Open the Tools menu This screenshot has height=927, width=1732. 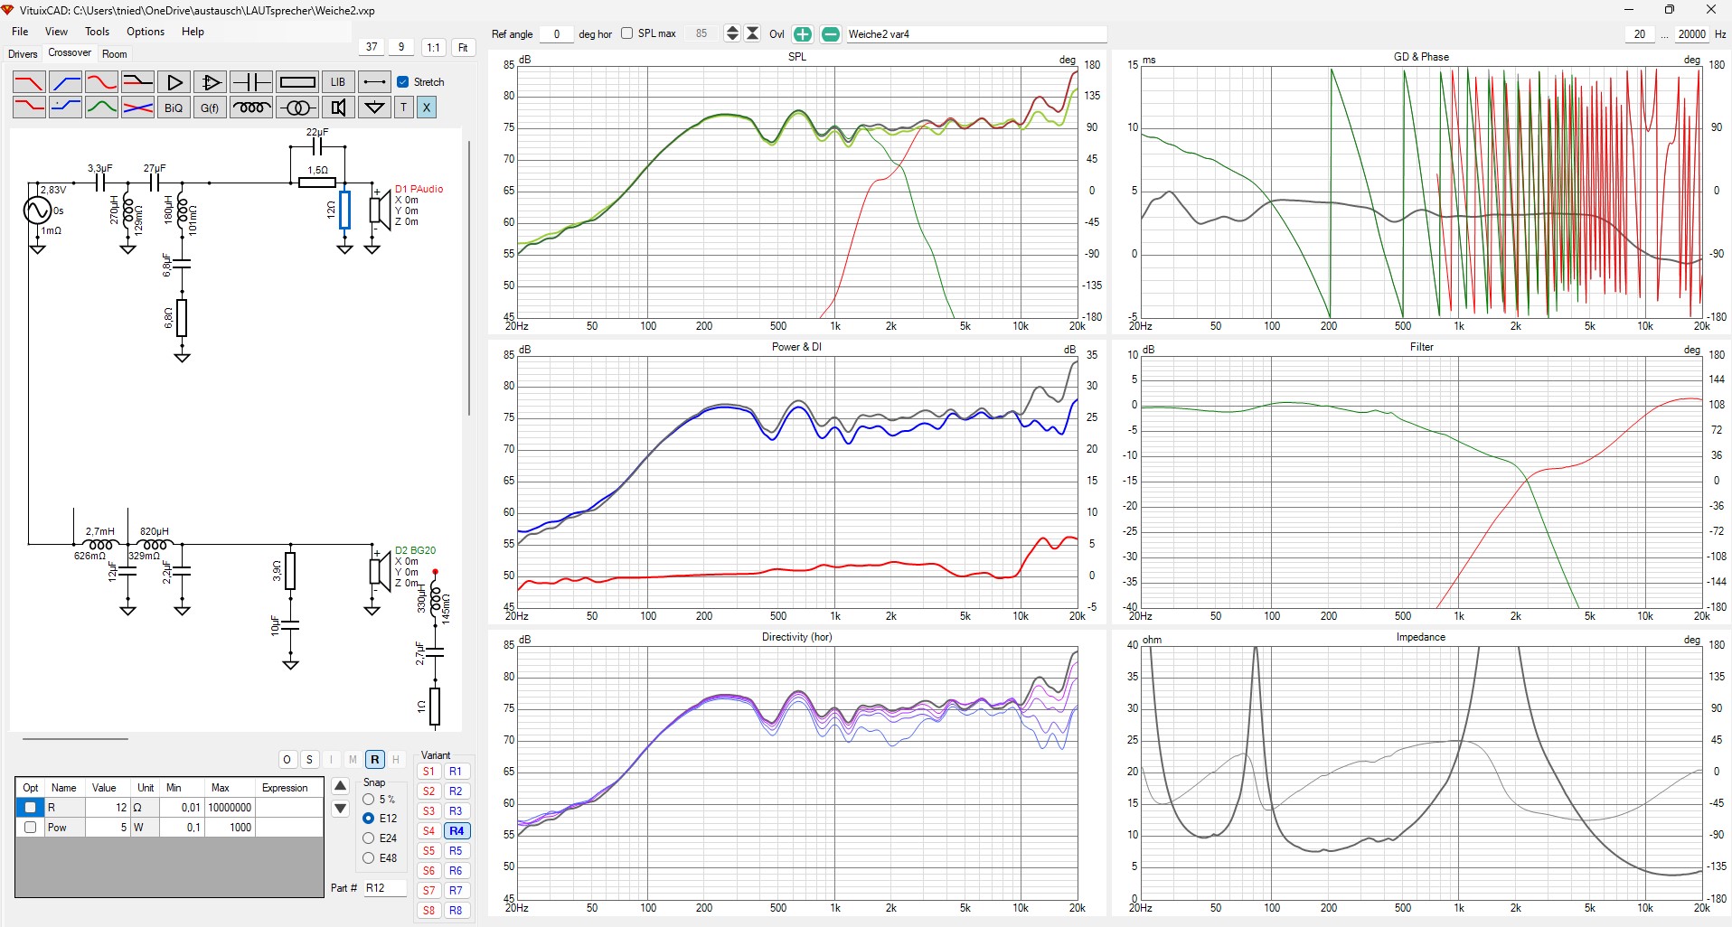[x=97, y=32]
